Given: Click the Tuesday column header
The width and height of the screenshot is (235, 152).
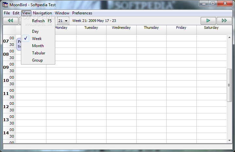Looking at the screenshot, I should tap(91, 30).
